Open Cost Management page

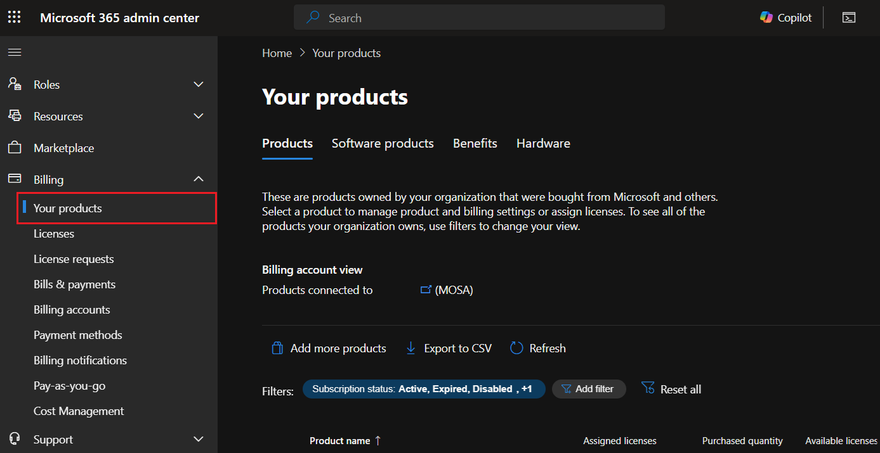79,411
